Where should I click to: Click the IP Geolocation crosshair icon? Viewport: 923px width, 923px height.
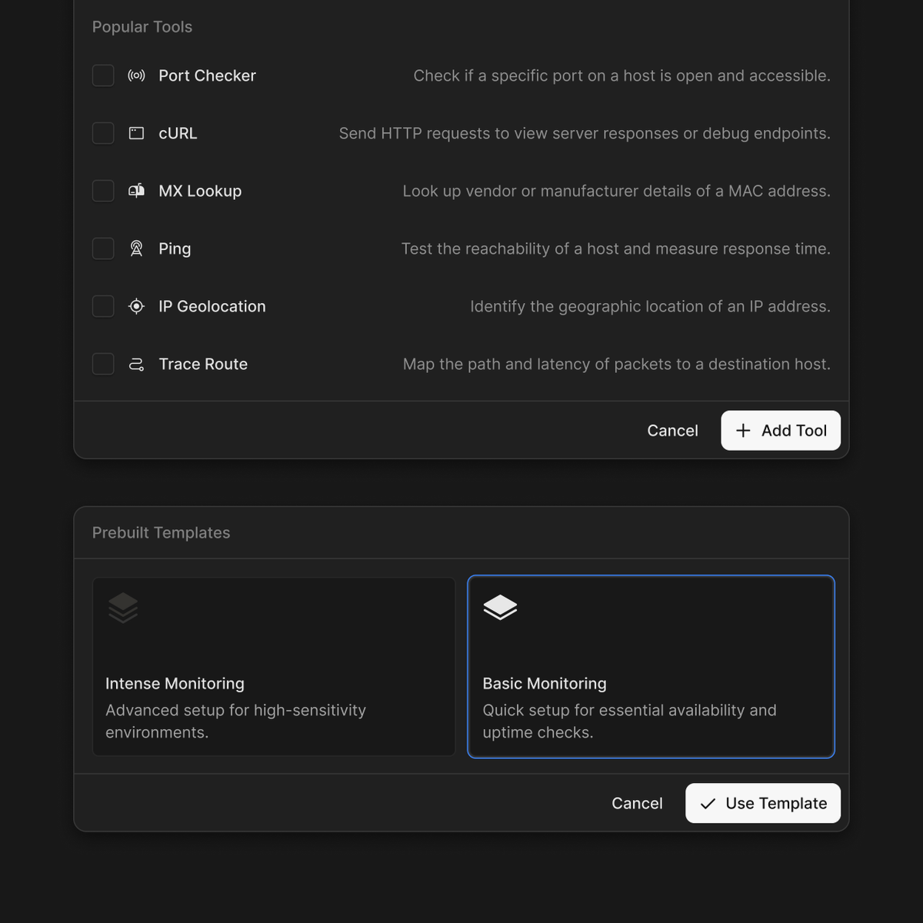pyautogui.click(x=136, y=306)
